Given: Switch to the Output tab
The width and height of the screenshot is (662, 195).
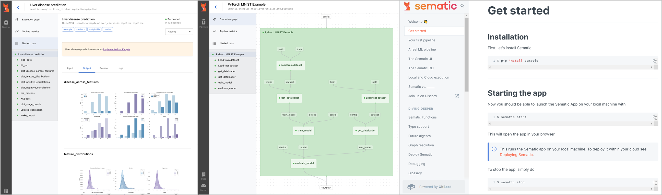Looking at the screenshot, I should click(x=87, y=68).
